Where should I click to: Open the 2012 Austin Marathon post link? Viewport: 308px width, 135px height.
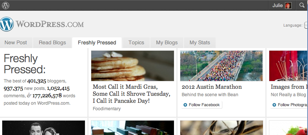click(x=212, y=87)
